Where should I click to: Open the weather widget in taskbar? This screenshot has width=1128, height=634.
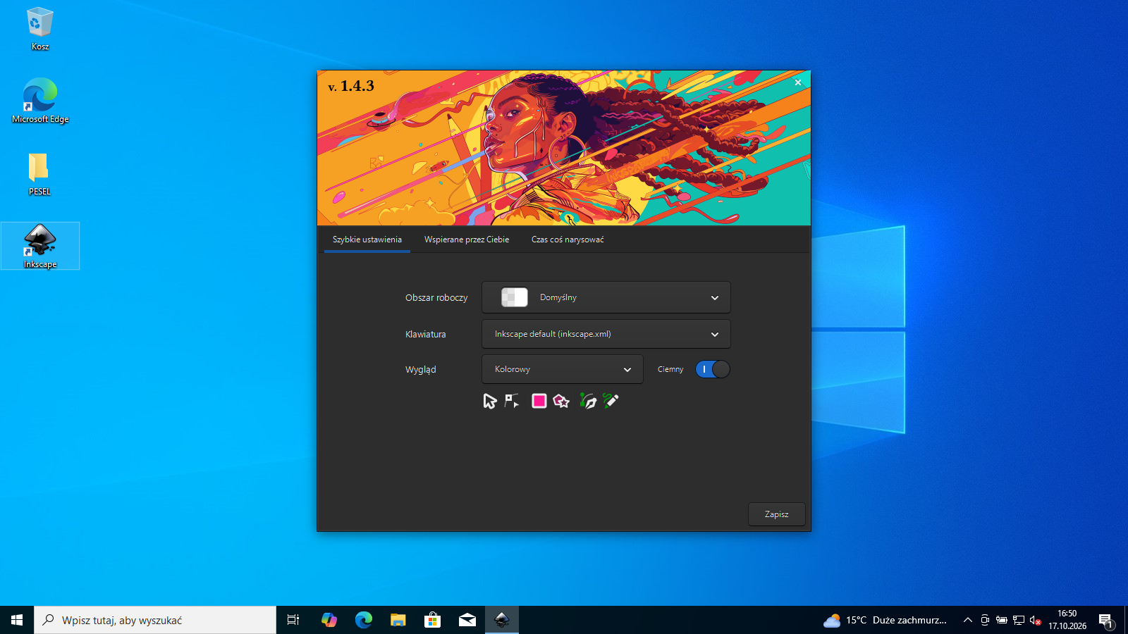(x=885, y=620)
